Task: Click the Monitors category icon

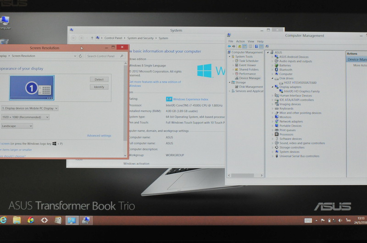Action: (277, 117)
